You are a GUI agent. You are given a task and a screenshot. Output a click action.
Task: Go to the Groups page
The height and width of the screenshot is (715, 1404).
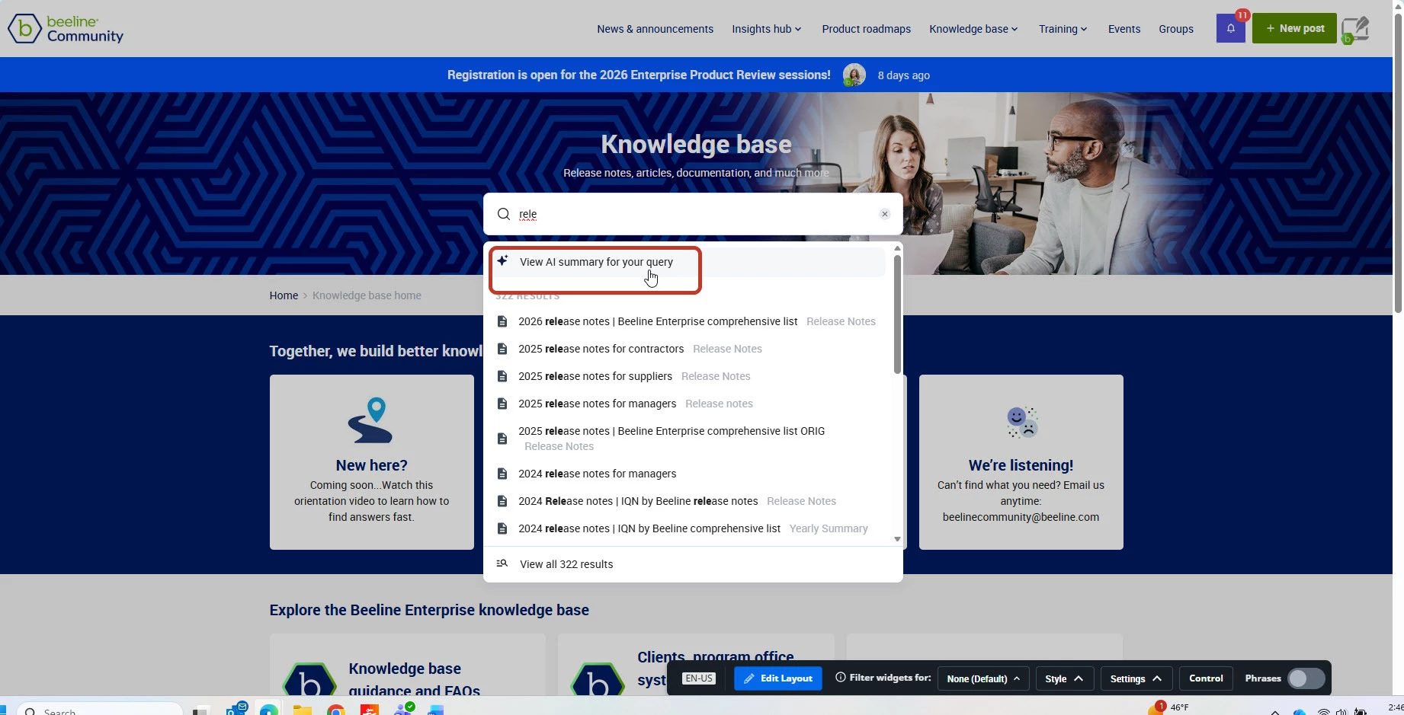tap(1176, 29)
